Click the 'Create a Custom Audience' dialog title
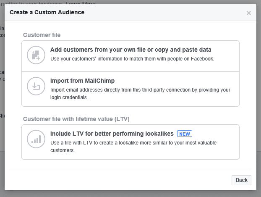The height and width of the screenshot is (197, 261). tap(47, 12)
